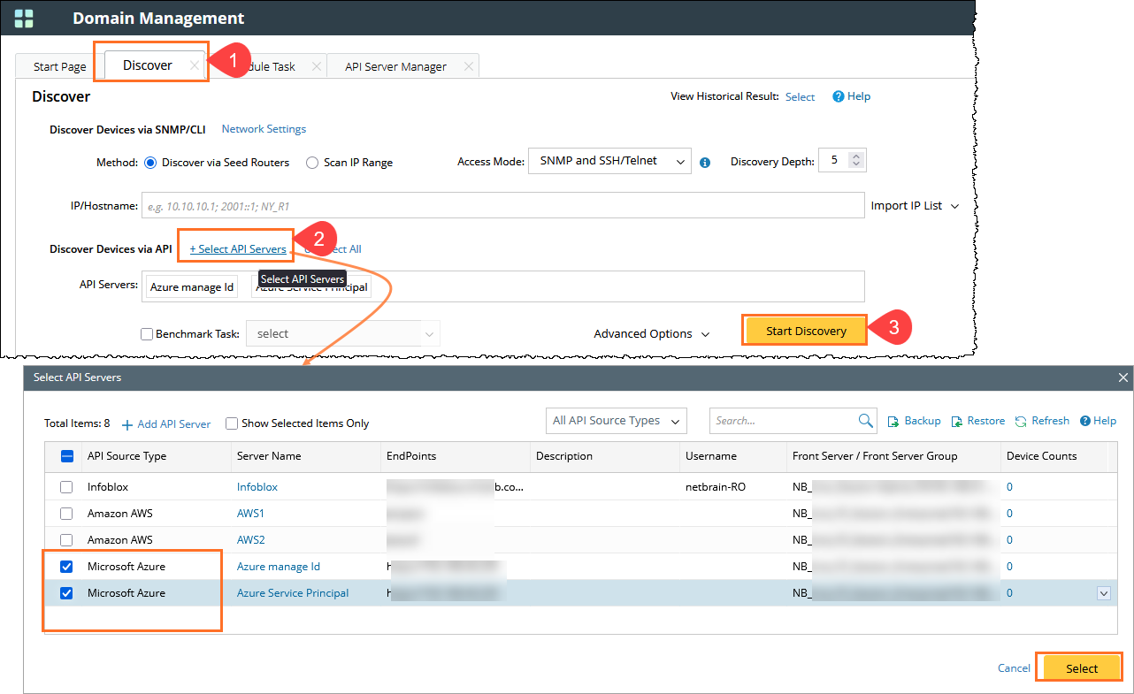Image resolution: width=1134 pixels, height=694 pixels.
Task: Close the Select API Servers dialog
Action: pos(1123,378)
